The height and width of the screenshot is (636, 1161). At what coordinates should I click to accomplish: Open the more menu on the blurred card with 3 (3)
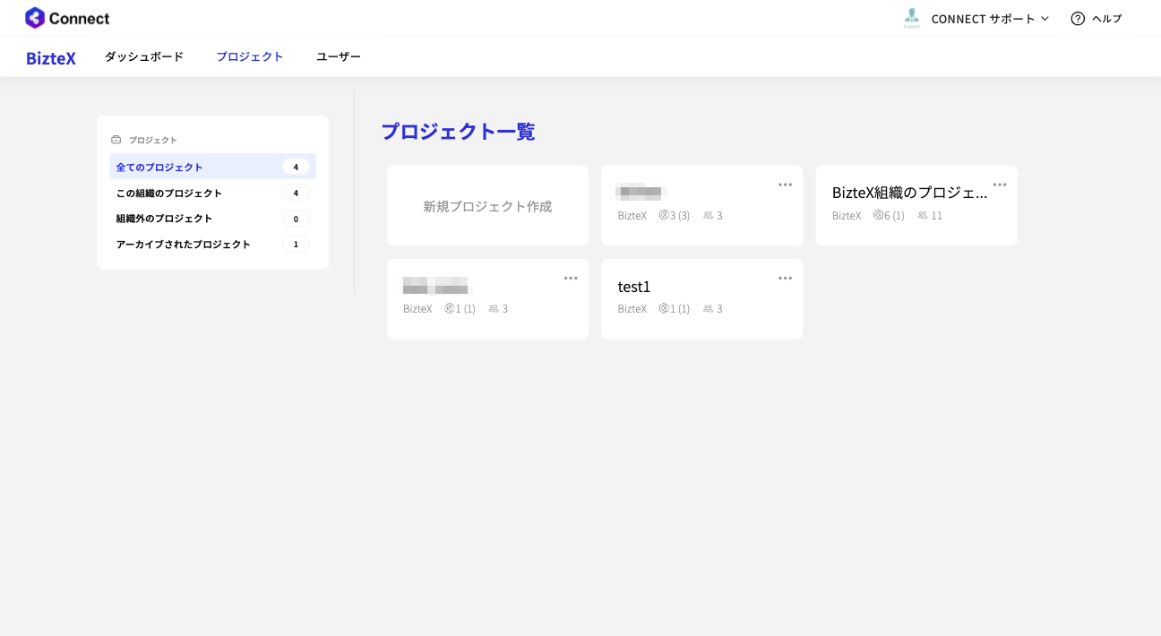coord(786,185)
